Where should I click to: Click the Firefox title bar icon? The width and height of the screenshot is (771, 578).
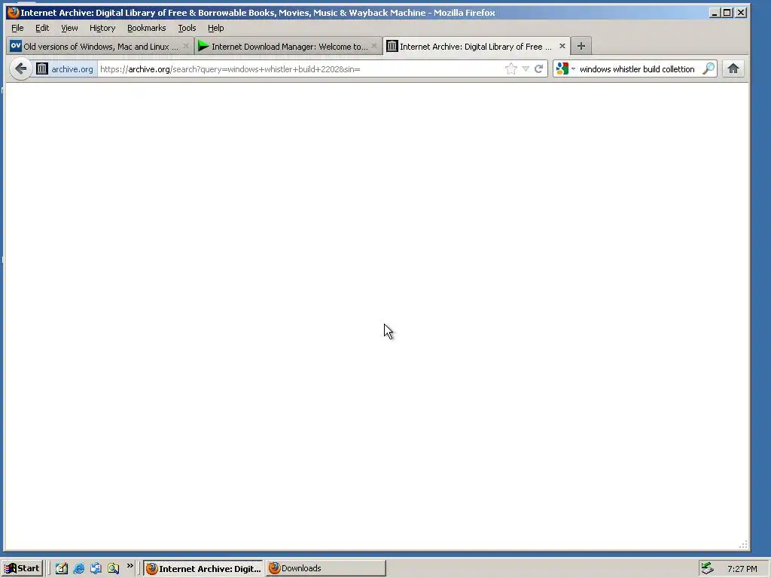(14, 12)
